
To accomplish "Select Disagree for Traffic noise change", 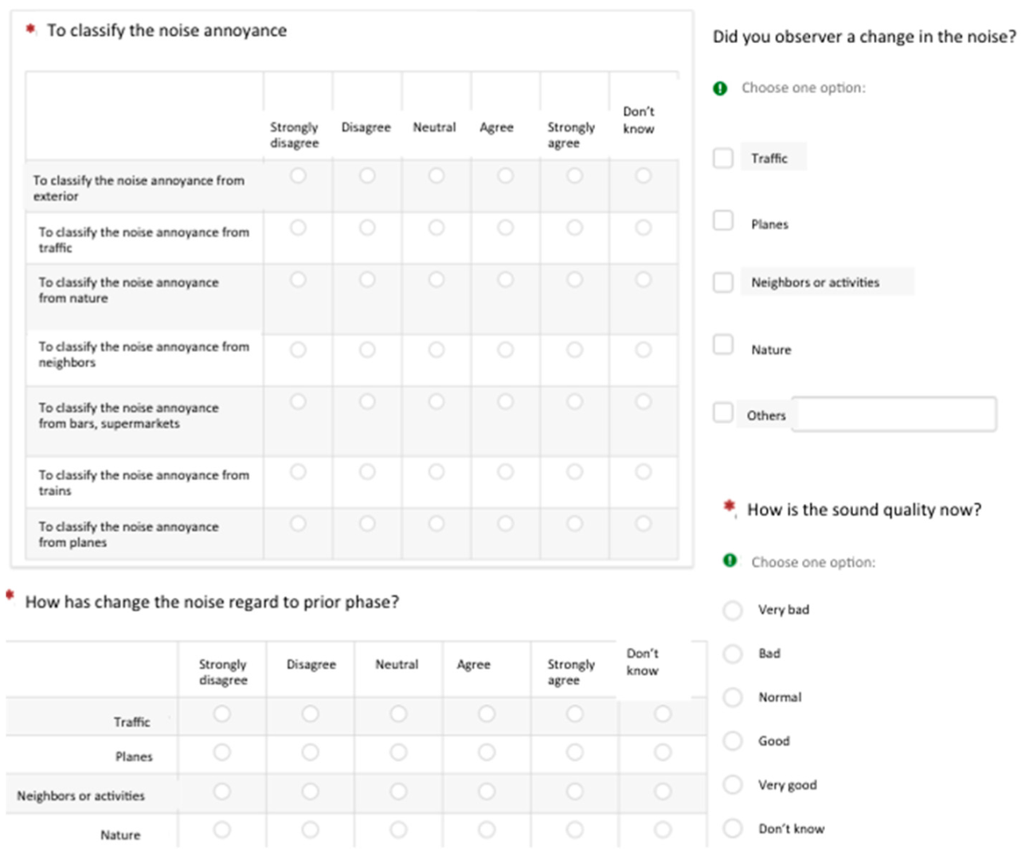I will (311, 714).
